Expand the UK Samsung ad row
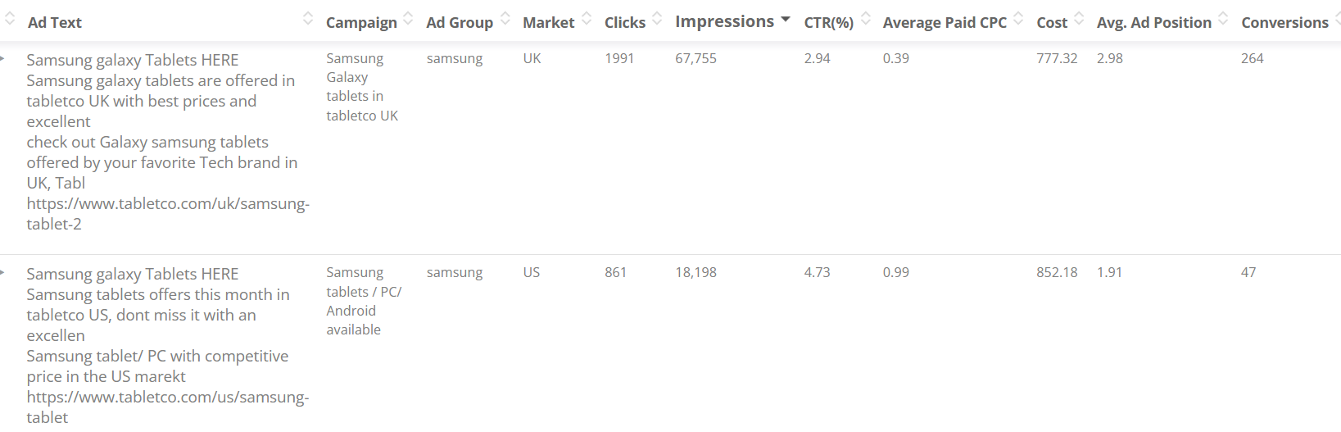The image size is (1341, 432). coord(3,58)
